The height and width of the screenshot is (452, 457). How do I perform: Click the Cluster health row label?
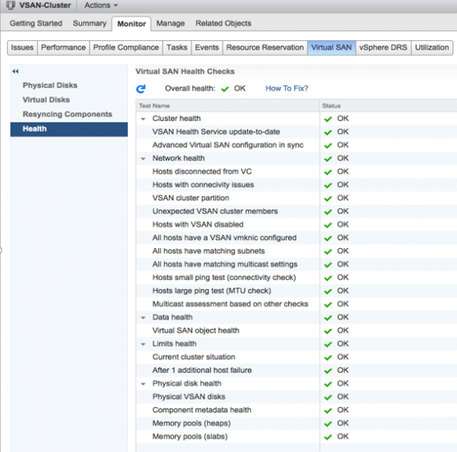coord(177,119)
